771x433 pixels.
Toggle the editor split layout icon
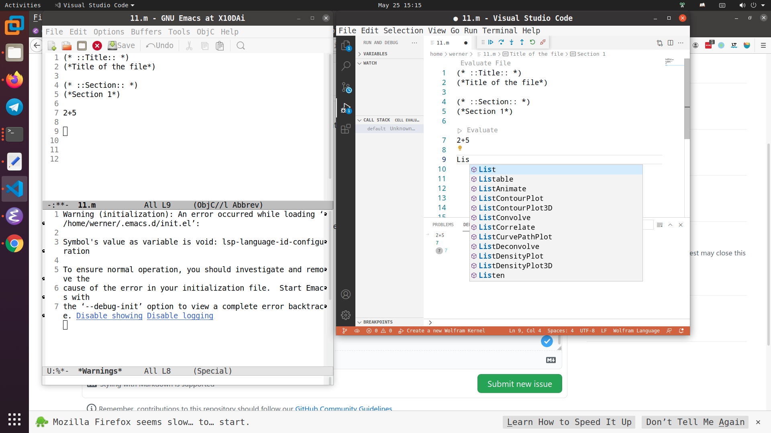671,42
